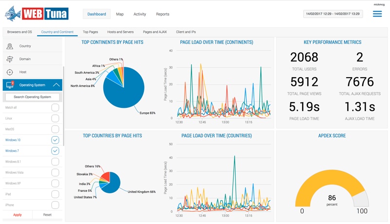Click the 'Asia 4%' pie label

point(91,79)
